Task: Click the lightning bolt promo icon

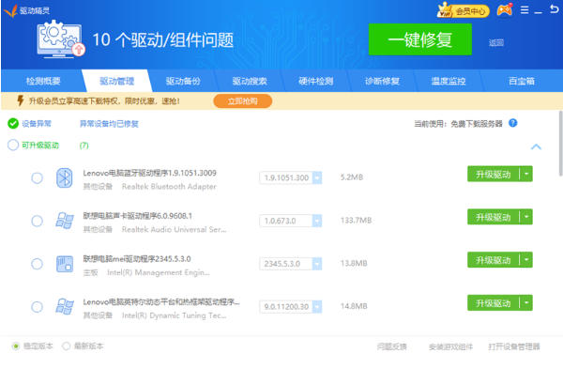Action: [x=21, y=101]
